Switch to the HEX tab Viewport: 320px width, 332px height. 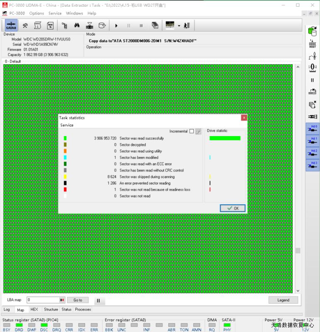point(34,310)
